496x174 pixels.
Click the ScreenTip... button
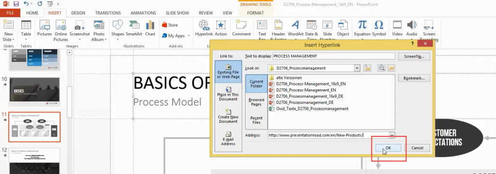(x=414, y=57)
